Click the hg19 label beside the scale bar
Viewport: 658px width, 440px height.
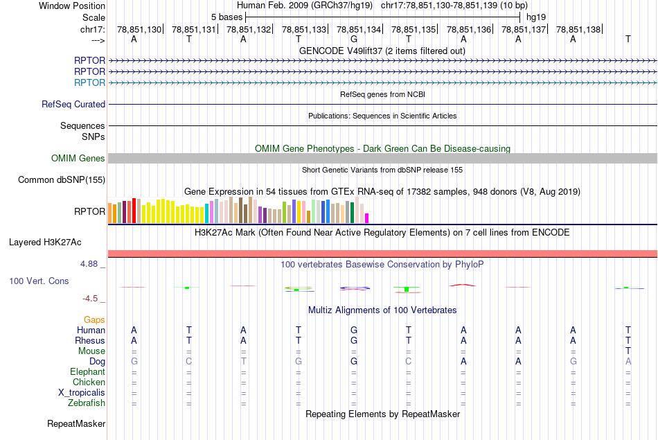[x=536, y=17]
